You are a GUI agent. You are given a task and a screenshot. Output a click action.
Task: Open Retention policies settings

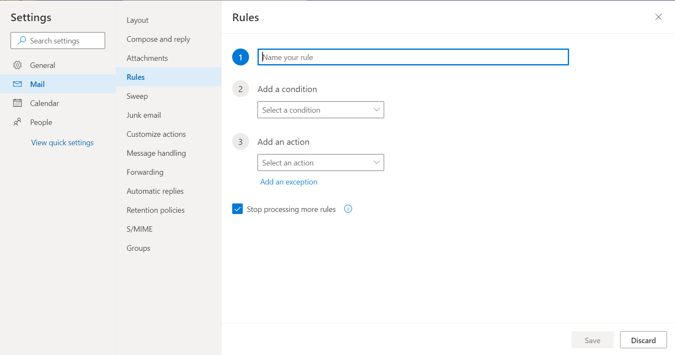point(169,210)
